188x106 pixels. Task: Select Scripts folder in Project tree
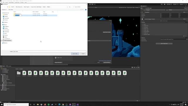(5, 85)
